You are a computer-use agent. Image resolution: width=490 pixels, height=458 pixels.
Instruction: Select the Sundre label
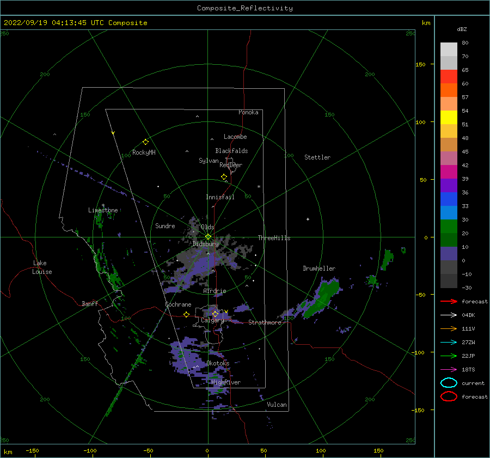[165, 225]
